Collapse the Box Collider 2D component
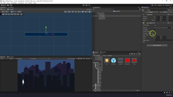Viewport: 173px width, 97px height. (142, 23)
